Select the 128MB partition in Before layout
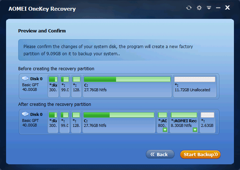 tap(76, 86)
